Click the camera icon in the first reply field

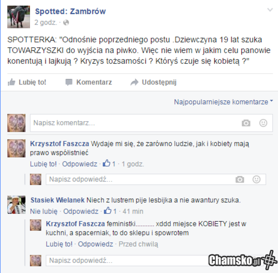tap(240, 180)
